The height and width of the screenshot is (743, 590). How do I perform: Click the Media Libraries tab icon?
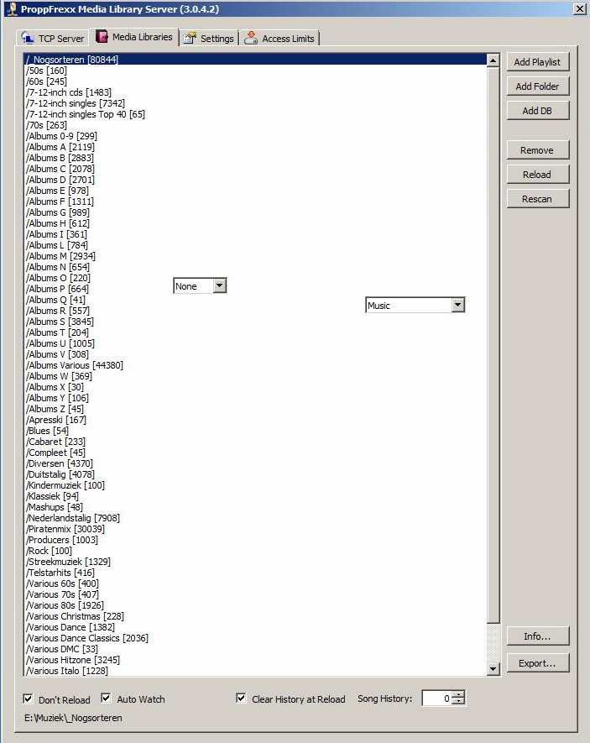point(102,36)
